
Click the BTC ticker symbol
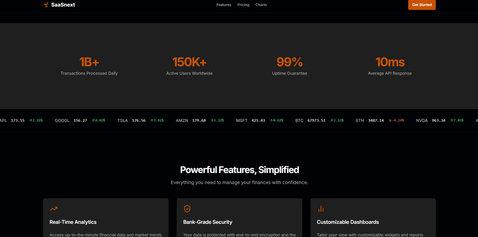pyautogui.click(x=300, y=120)
